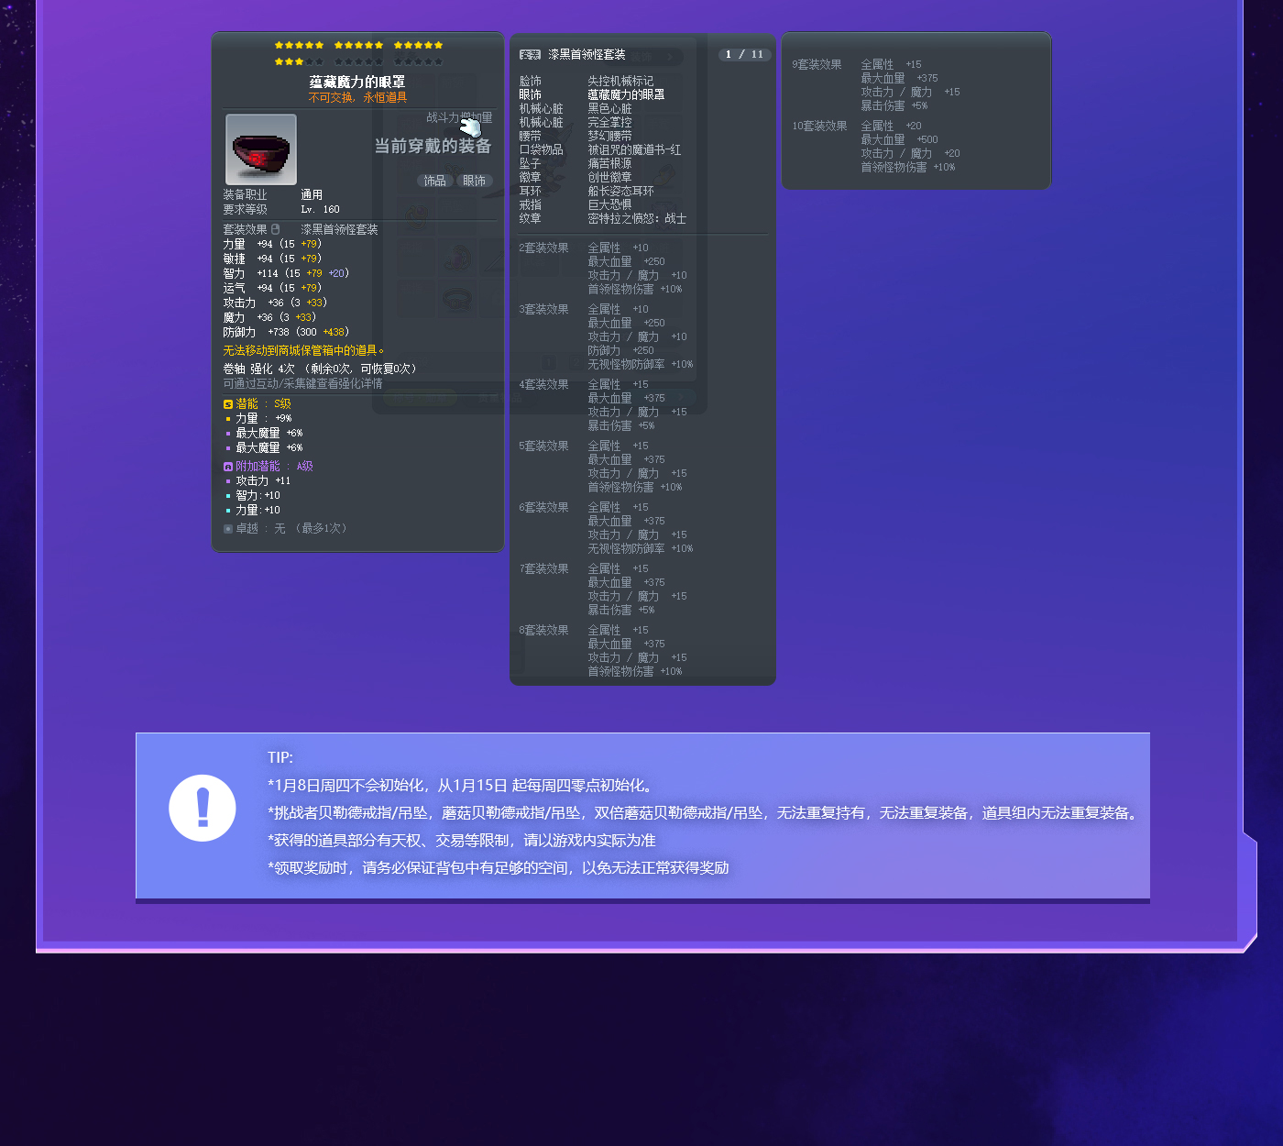Select 被诅咒的魔道书-红 in the set list

pos(634,149)
